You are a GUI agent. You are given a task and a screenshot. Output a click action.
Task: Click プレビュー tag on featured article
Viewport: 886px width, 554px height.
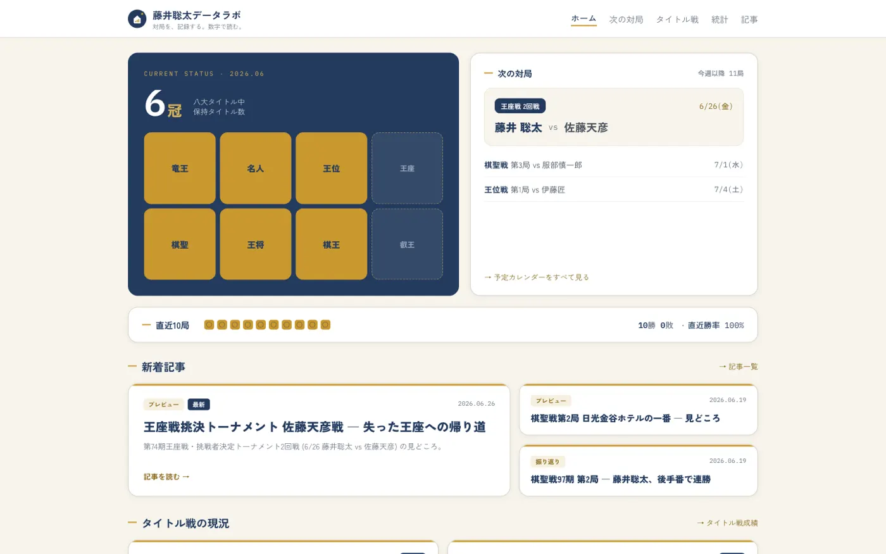[x=164, y=405]
